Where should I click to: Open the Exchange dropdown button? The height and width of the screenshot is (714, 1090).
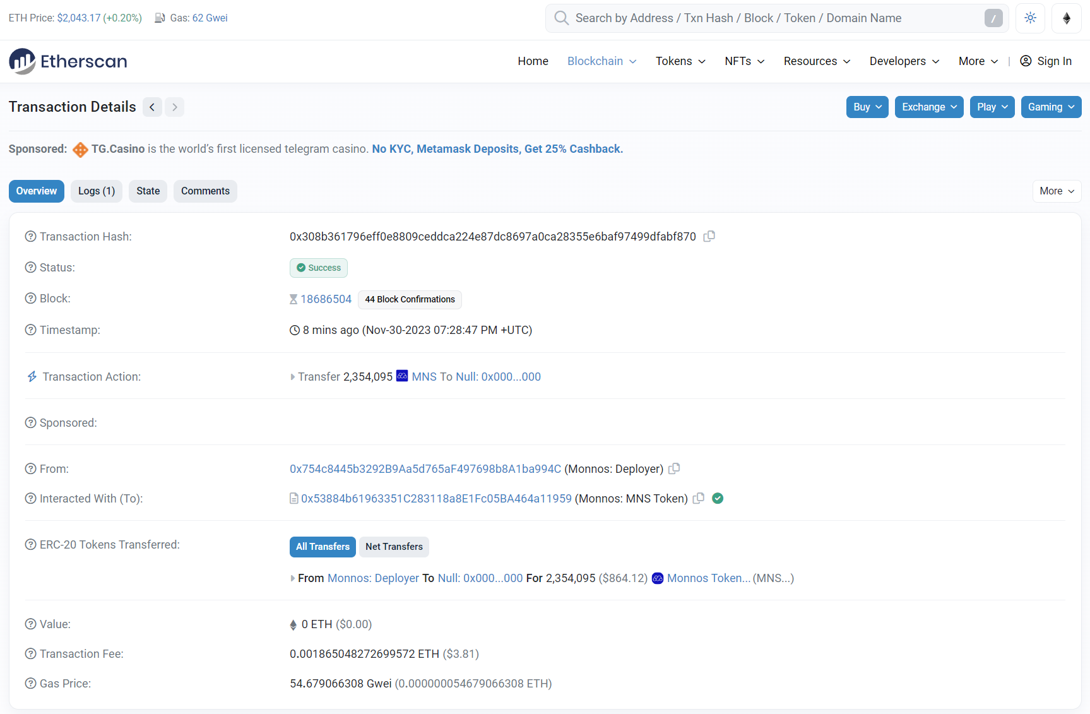(x=929, y=107)
